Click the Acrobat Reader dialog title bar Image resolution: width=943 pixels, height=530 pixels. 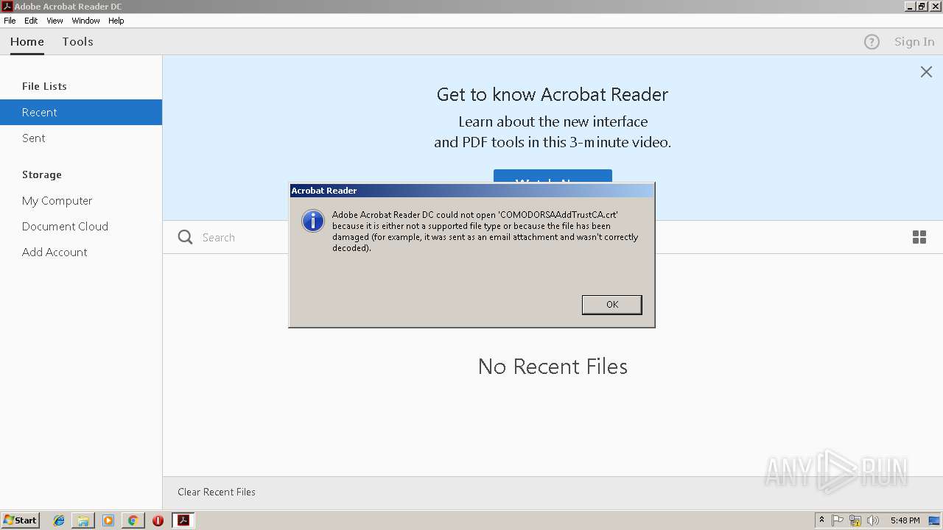coord(471,191)
